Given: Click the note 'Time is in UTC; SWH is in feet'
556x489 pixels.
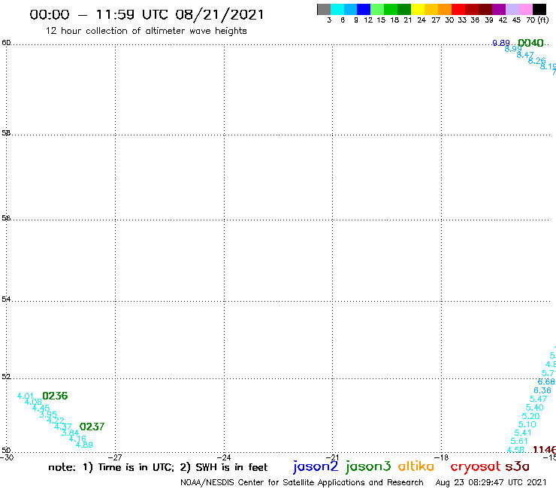Looking at the screenshot, I should point(158,467).
